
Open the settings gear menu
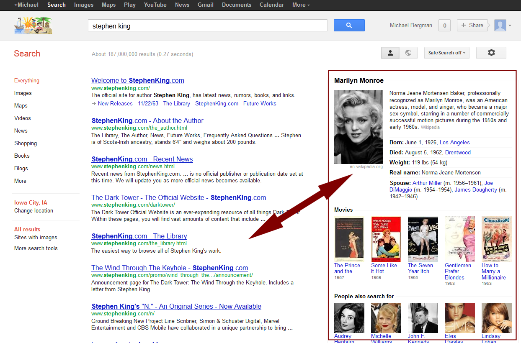pyautogui.click(x=491, y=53)
